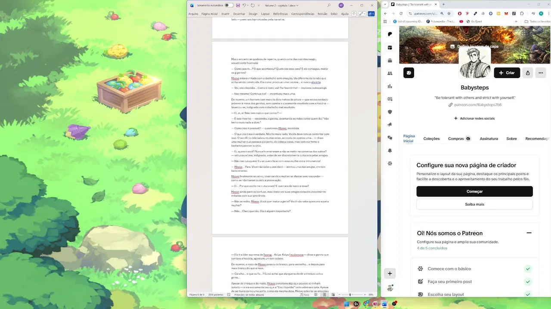
Task: Open 'Todos os favoritos' folder
Action: (x=537, y=21)
